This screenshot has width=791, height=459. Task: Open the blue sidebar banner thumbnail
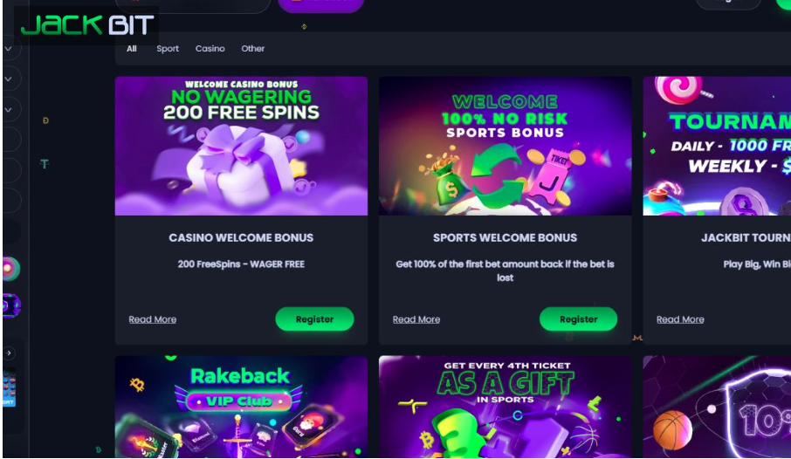point(9,387)
